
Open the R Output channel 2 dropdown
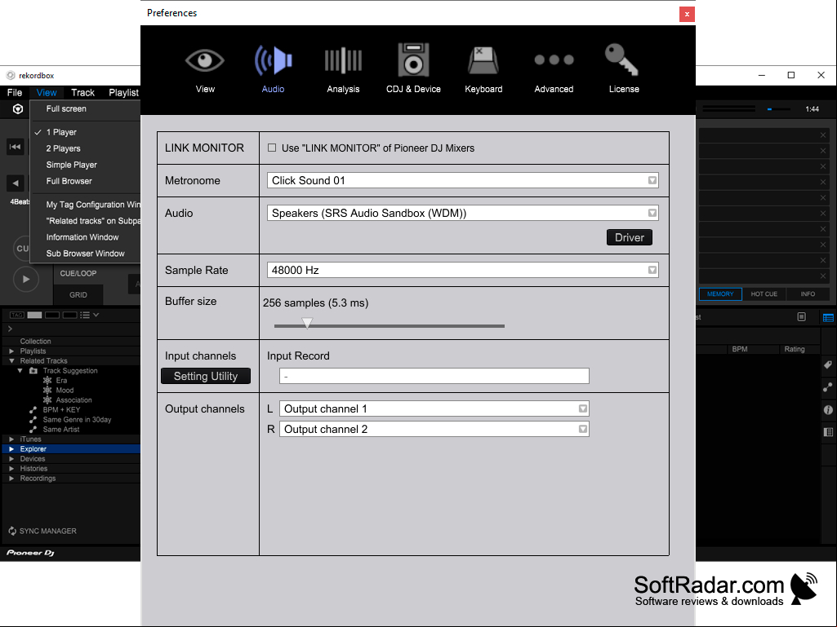click(x=434, y=429)
